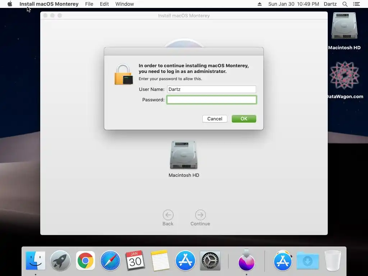Open the Install macOS Monterey app menu
This screenshot has height=276, width=368.
pyautogui.click(x=49, y=4)
